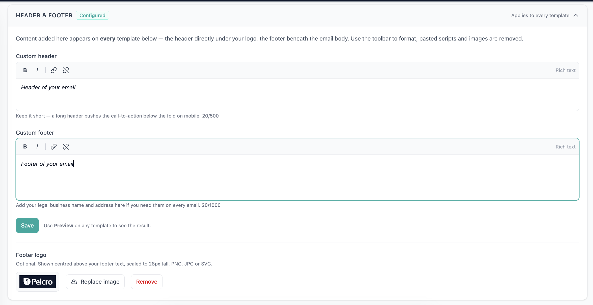Toggle bold in the Custom header toolbar
Screen dimensions: 593x305
coord(25,70)
